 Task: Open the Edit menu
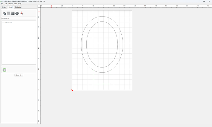[6, 4]
